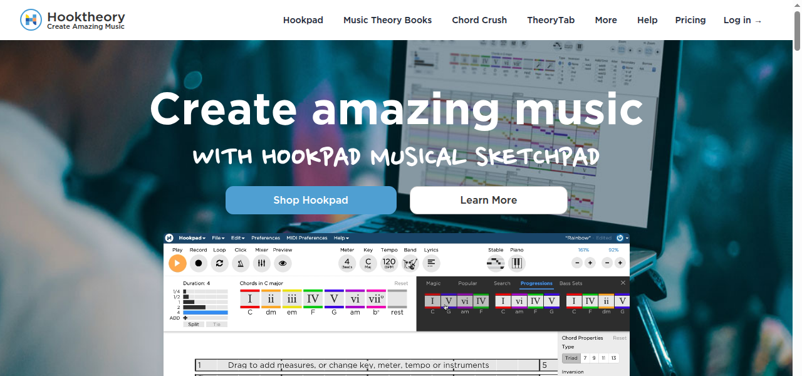Open the Lyrics editor icon
Viewport: 802px width, 376px height.
click(x=431, y=263)
